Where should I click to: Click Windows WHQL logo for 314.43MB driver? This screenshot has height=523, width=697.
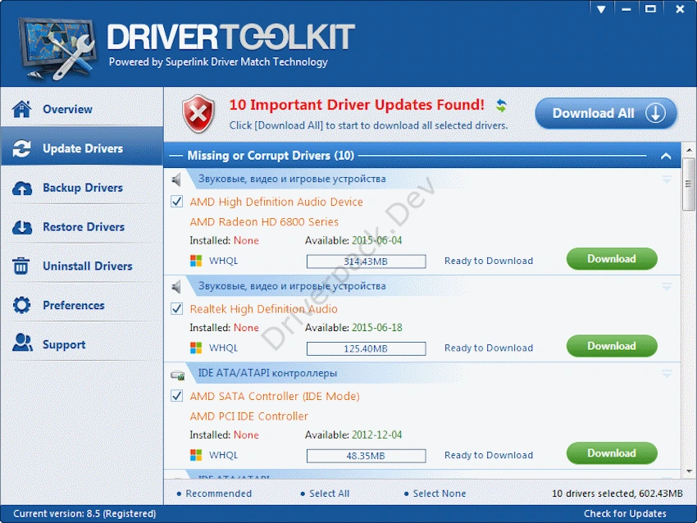pyautogui.click(x=196, y=261)
